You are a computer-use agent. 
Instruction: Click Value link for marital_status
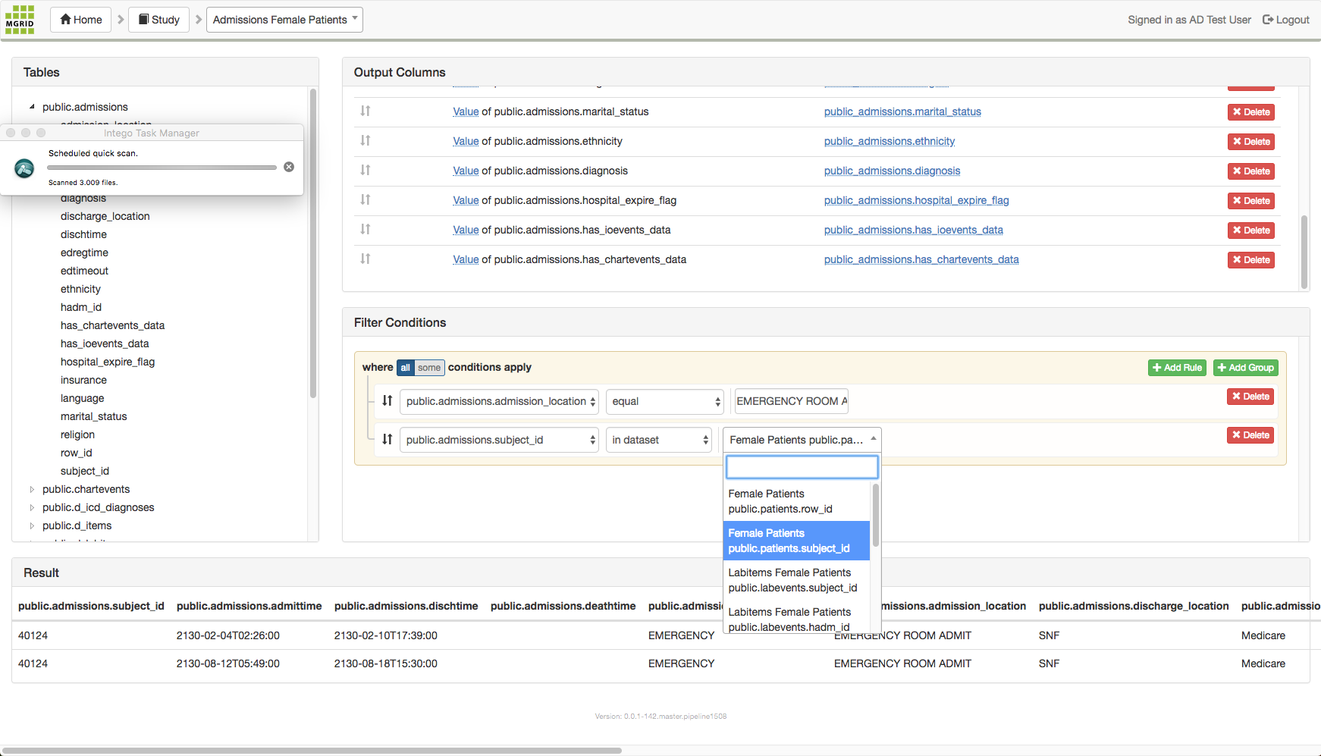coord(466,111)
